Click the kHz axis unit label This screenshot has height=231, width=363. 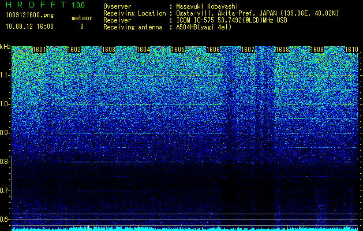click(x=5, y=47)
